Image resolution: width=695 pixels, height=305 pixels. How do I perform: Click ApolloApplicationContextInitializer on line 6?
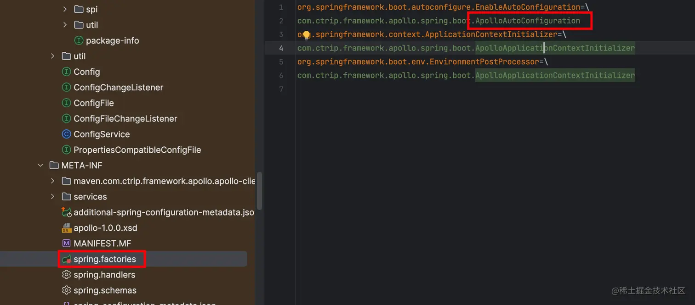(555, 75)
